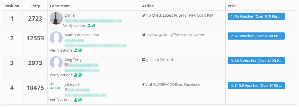
Task: Click the globe verify icon for Jokerpoe
Action: click(80, 100)
